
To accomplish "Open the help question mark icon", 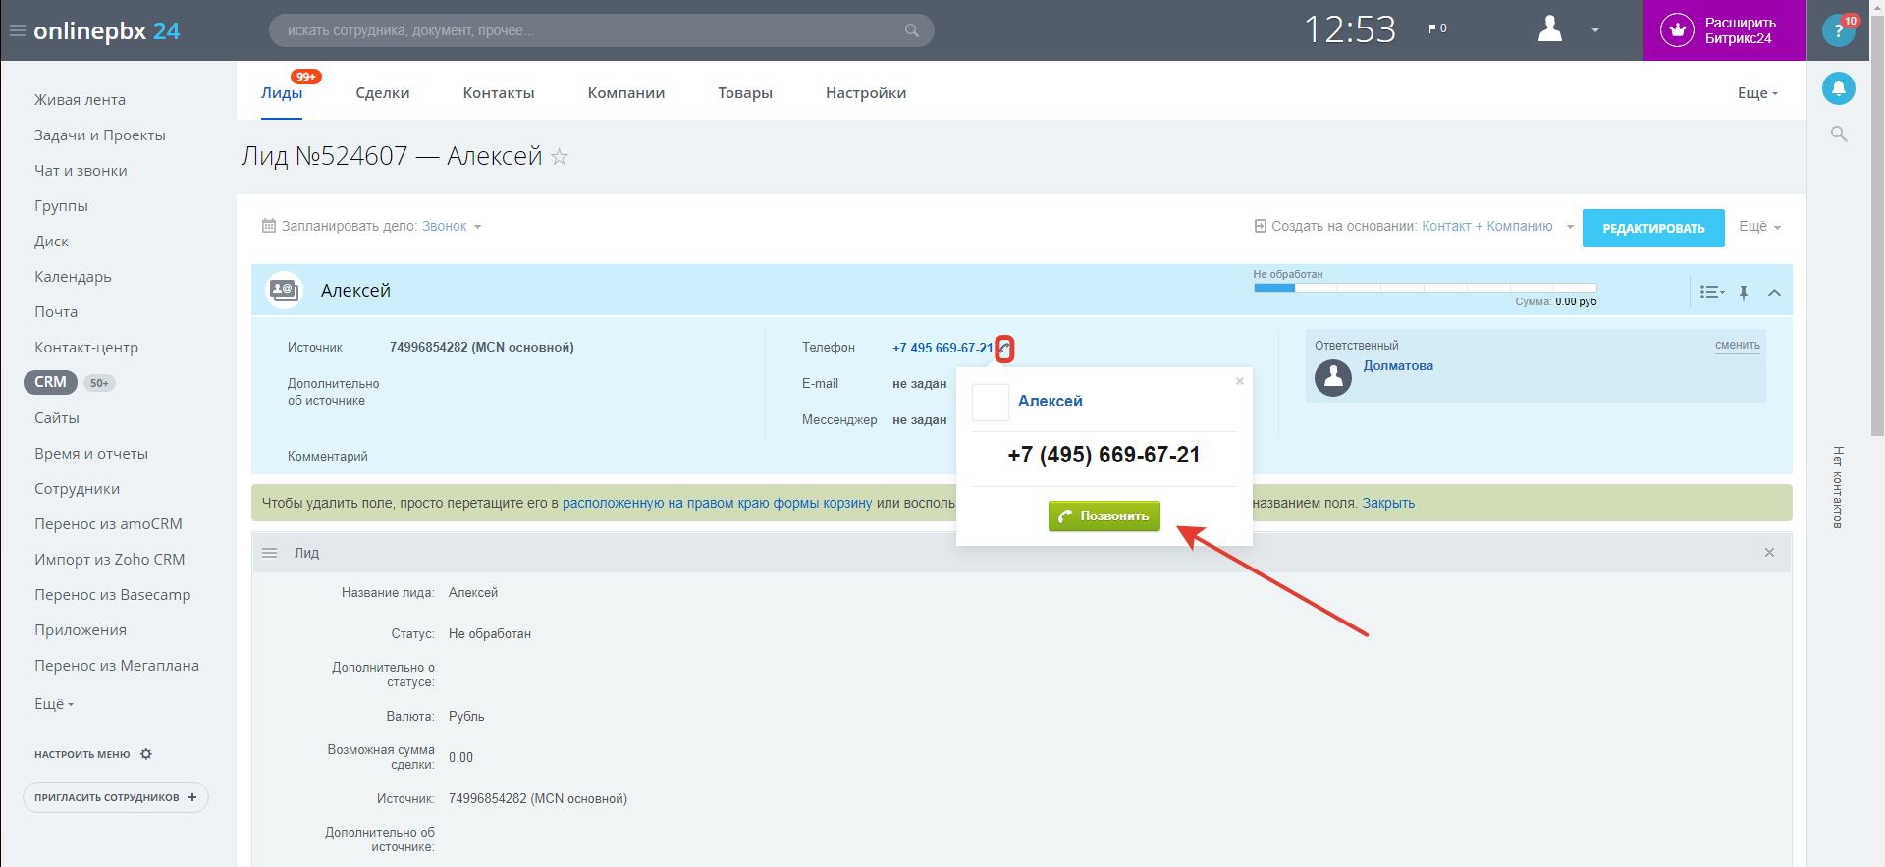I will (x=1838, y=30).
